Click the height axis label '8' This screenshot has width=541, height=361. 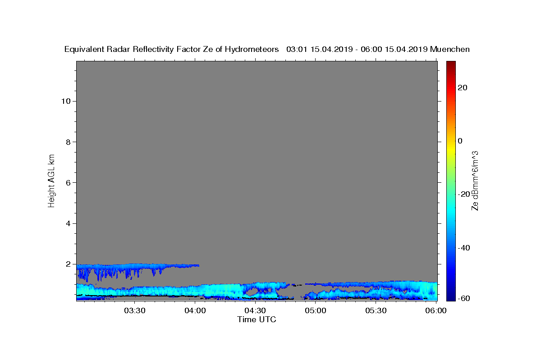click(67, 142)
